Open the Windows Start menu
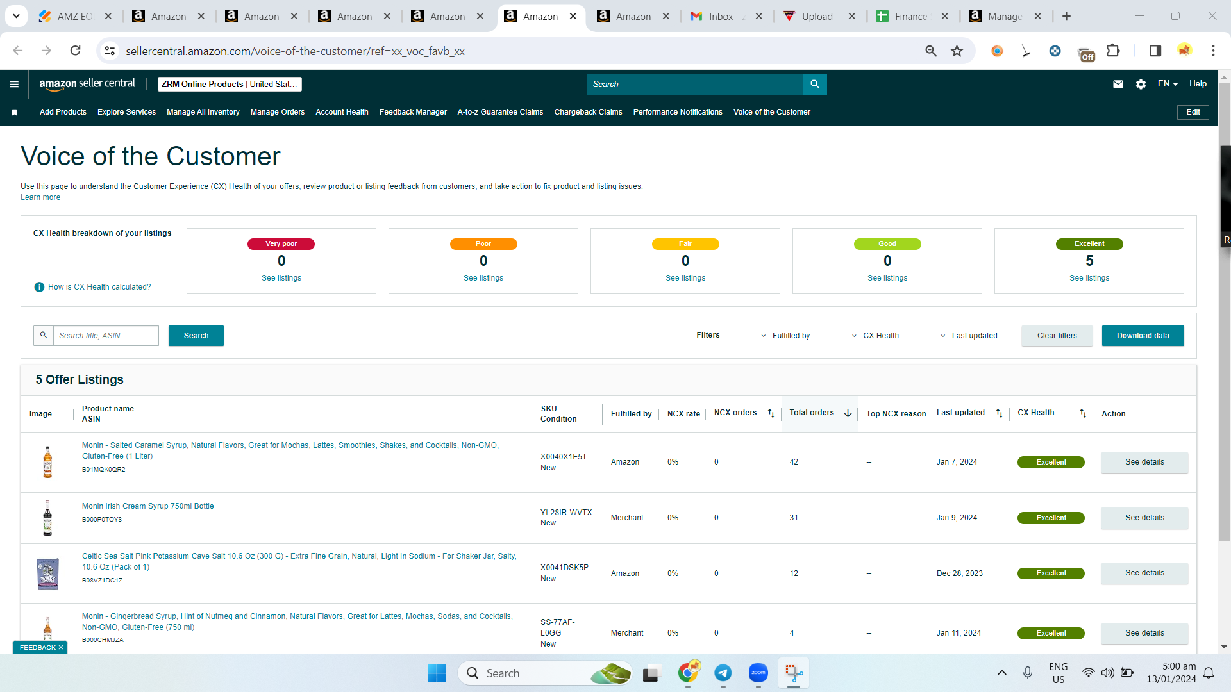Image resolution: width=1231 pixels, height=692 pixels. pyautogui.click(x=437, y=673)
